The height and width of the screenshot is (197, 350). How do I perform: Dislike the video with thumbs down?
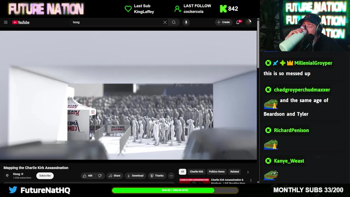[x=100, y=176]
